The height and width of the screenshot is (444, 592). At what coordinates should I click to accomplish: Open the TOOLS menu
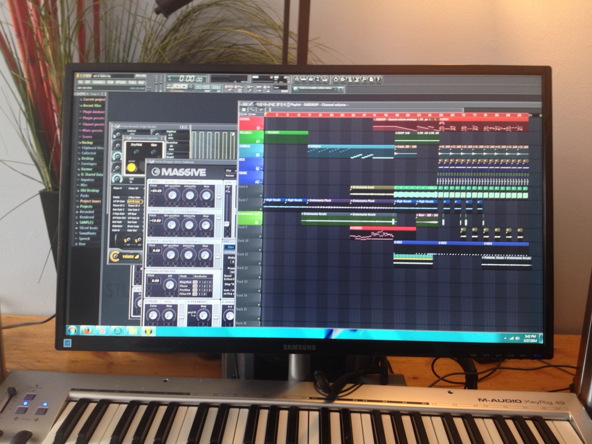click(x=132, y=82)
